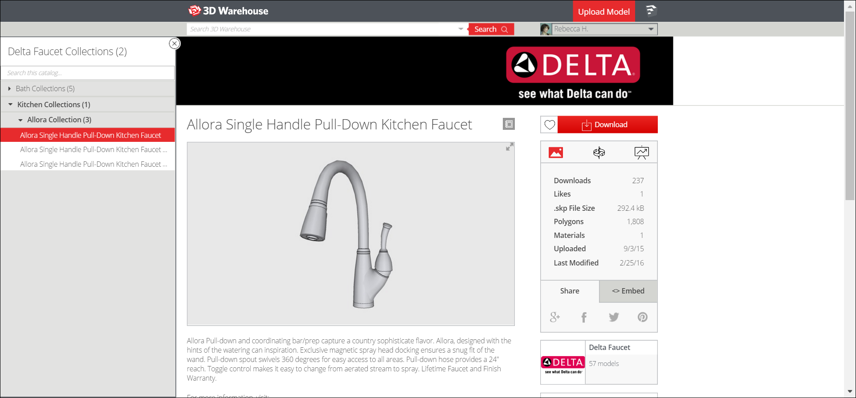
Task: Open the Upload Model page
Action: pyautogui.click(x=603, y=12)
